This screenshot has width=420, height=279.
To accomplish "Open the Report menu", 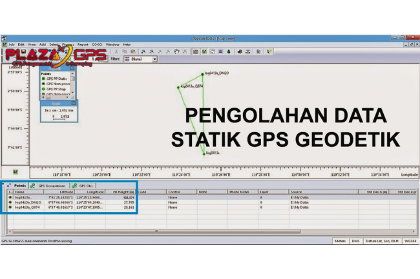I will [83, 44].
